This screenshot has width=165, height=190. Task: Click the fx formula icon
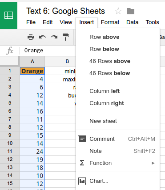10,51
